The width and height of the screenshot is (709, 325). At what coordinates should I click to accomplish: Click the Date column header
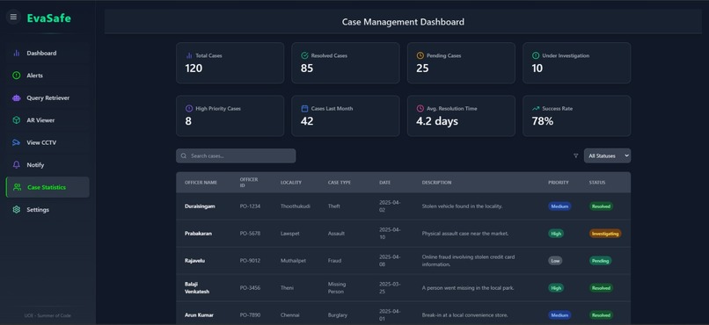[384, 183]
